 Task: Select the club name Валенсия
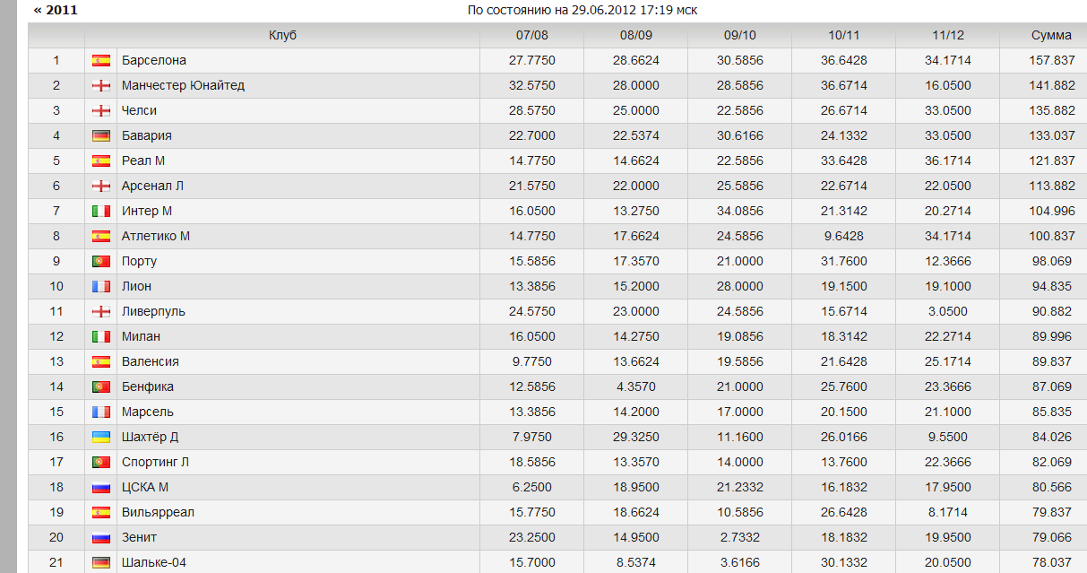point(151,361)
